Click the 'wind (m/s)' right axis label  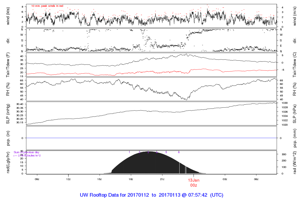(295, 15)
